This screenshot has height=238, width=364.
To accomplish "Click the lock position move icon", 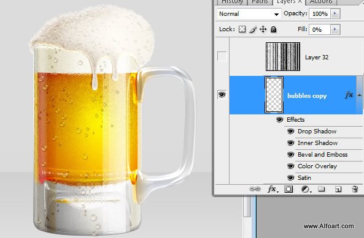I will click(263, 29).
